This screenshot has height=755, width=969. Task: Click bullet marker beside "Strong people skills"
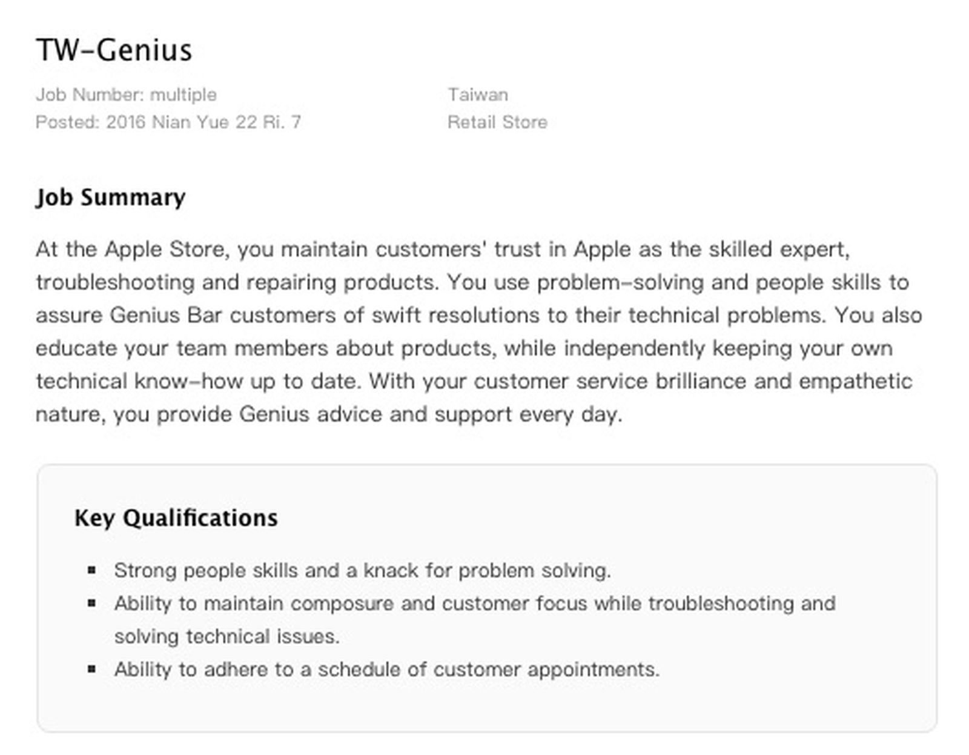(92, 570)
